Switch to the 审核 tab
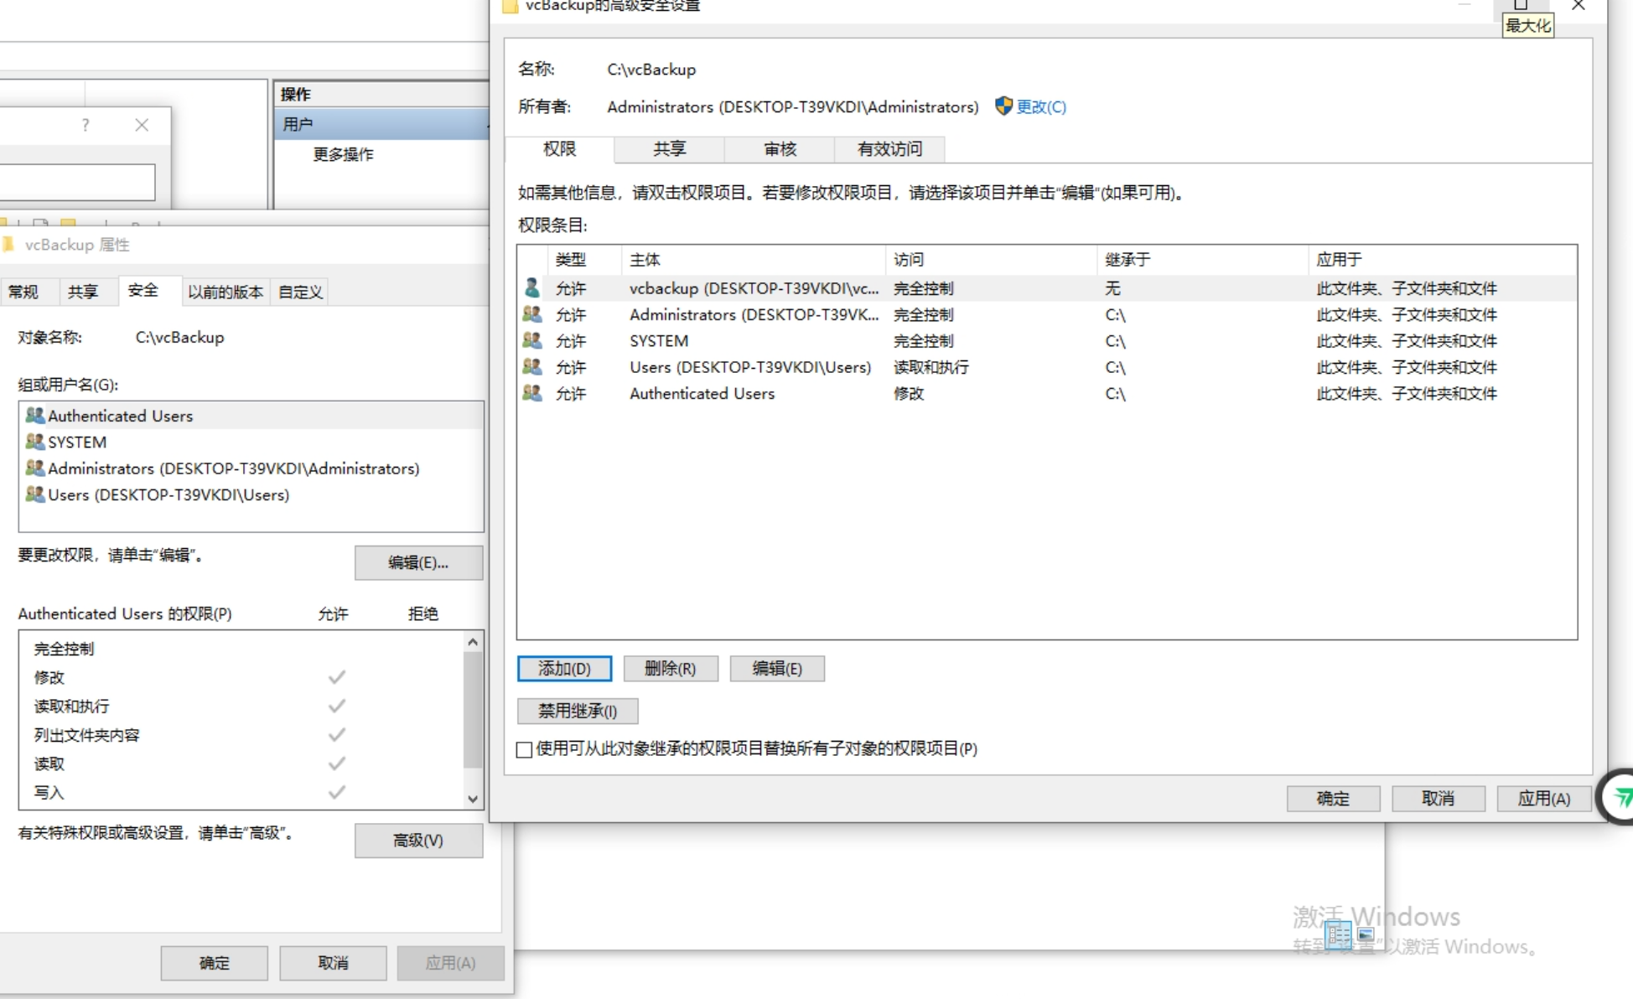Viewport: 1633px width, 999px height. click(x=780, y=149)
